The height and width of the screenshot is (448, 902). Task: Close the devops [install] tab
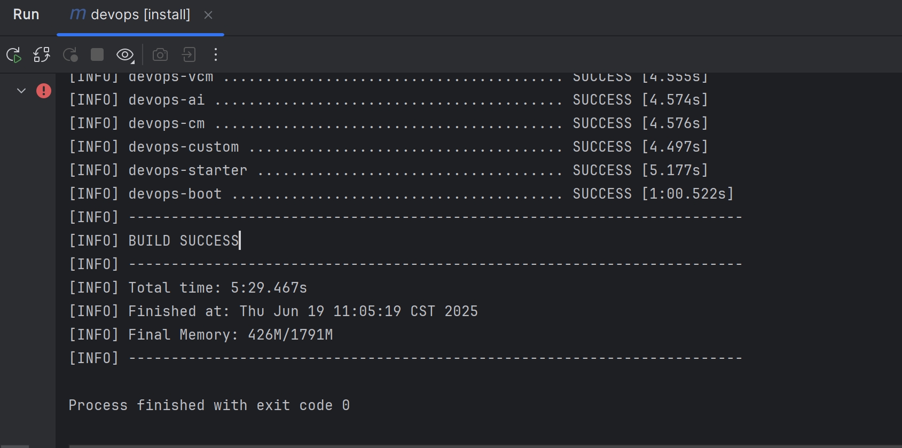pos(208,15)
